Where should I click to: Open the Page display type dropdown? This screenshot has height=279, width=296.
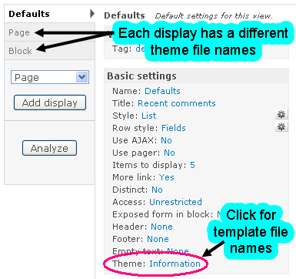pyautogui.click(x=50, y=77)
